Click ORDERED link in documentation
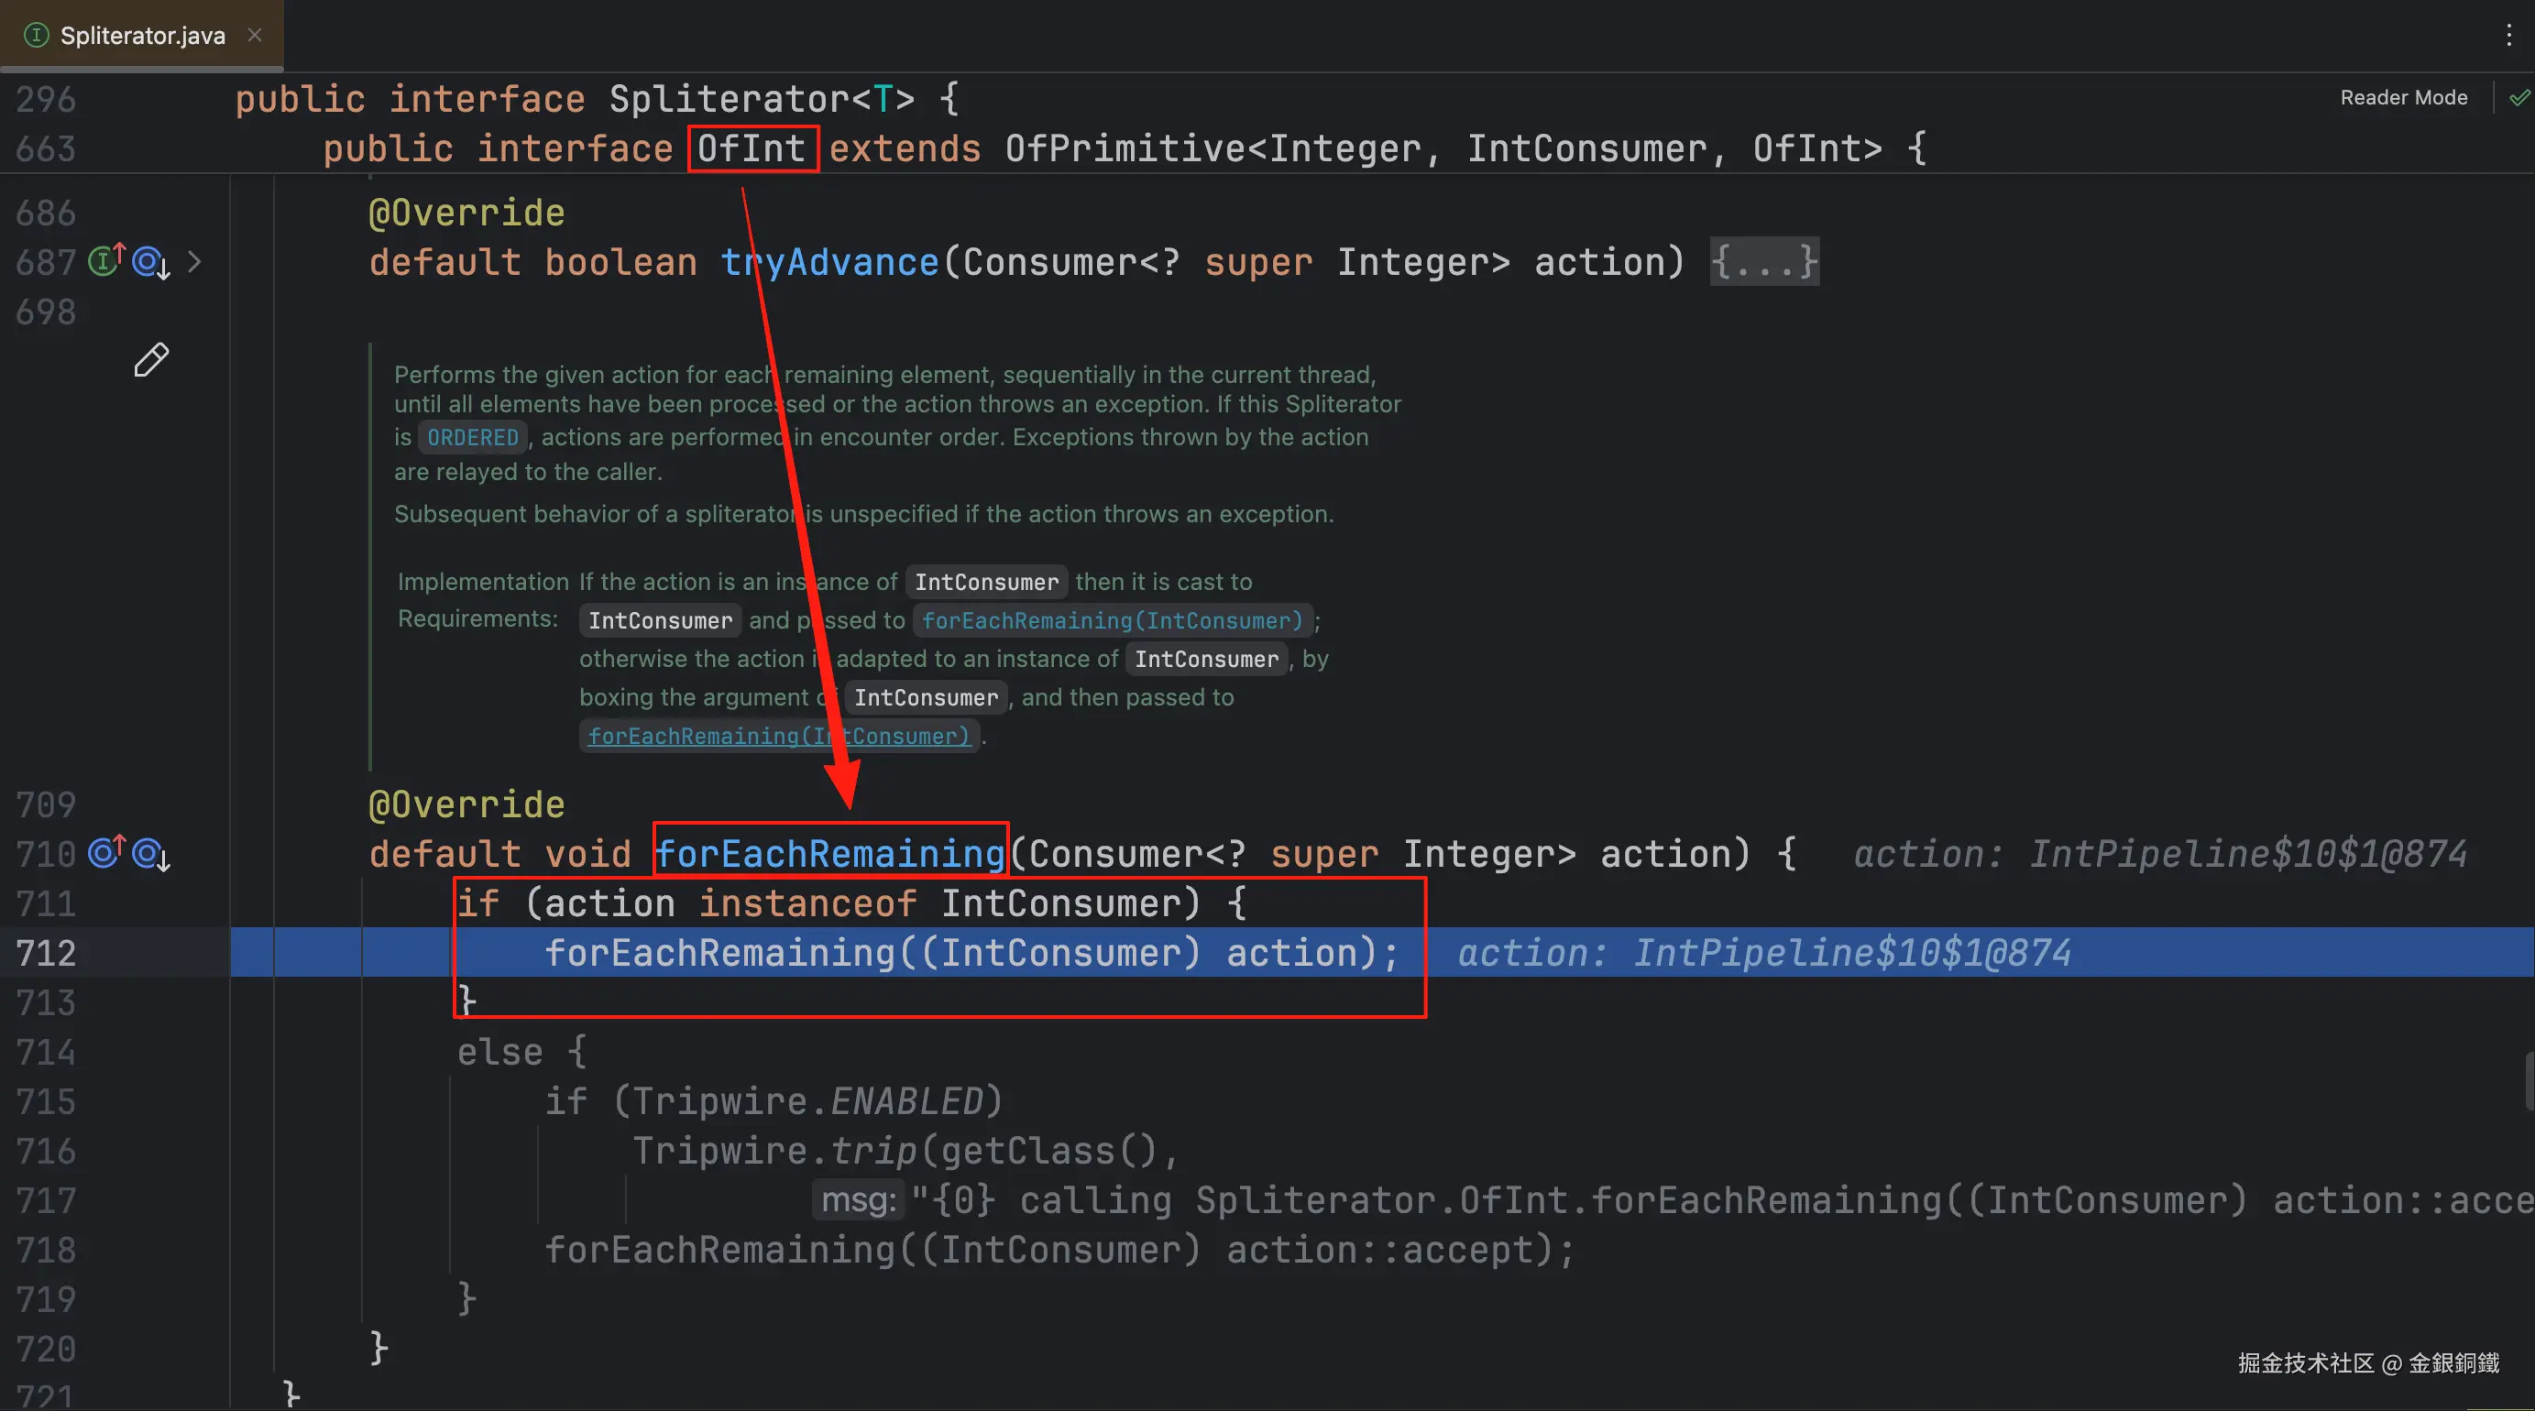The width and height of the screenshot is (2535, 1411). coord(472,437)
